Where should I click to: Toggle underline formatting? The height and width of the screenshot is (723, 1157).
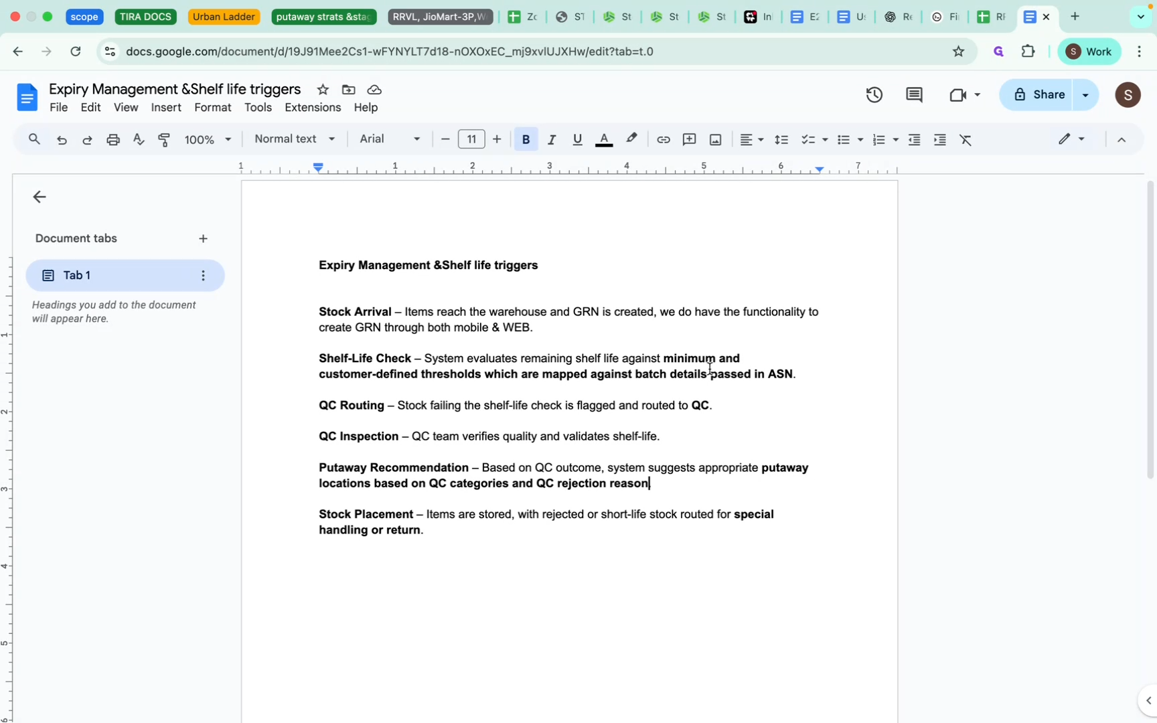576,139
